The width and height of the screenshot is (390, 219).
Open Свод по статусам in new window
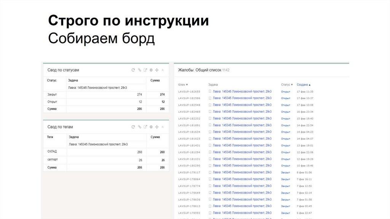point(145,70)
